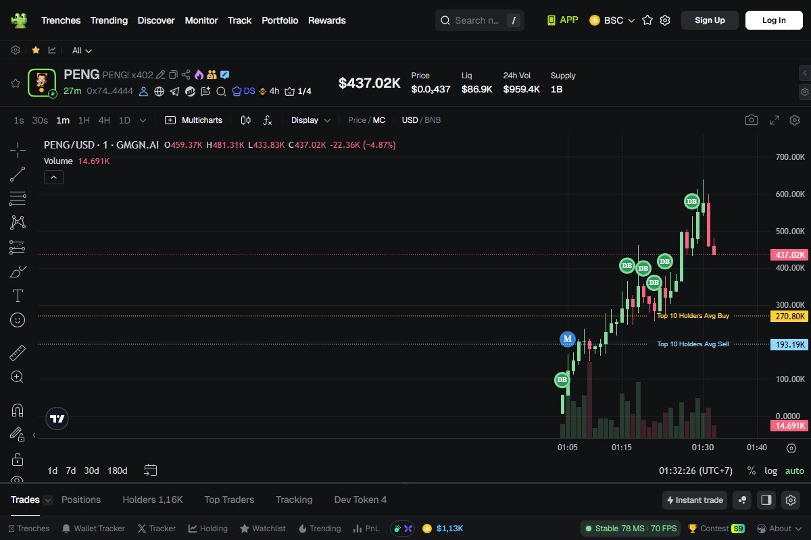Select the trend line drawing tool
The width and height of the screenshot is (811, 540).
(18, 174)
